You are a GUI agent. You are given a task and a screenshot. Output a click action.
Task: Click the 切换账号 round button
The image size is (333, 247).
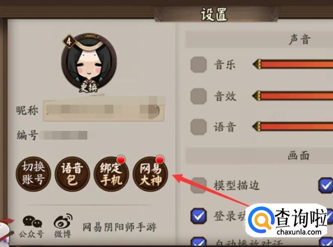pyautogui.click(x=33, y=174)
